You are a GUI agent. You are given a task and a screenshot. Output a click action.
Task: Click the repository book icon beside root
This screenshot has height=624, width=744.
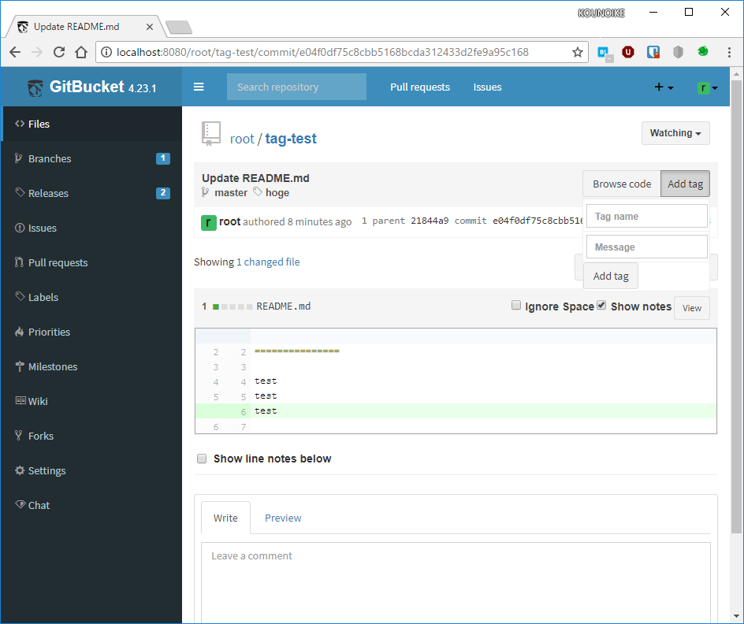211,134
